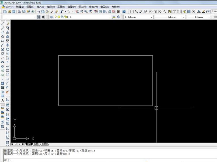
Task: Expand the layer list dropdown
Action: 110,17
